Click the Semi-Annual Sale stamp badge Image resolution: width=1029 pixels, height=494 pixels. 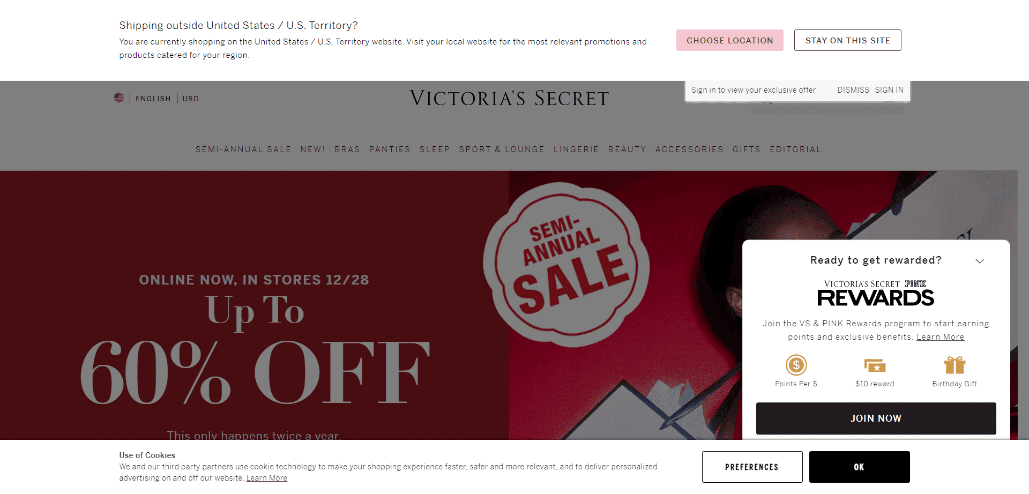click(x=566, y=265)
